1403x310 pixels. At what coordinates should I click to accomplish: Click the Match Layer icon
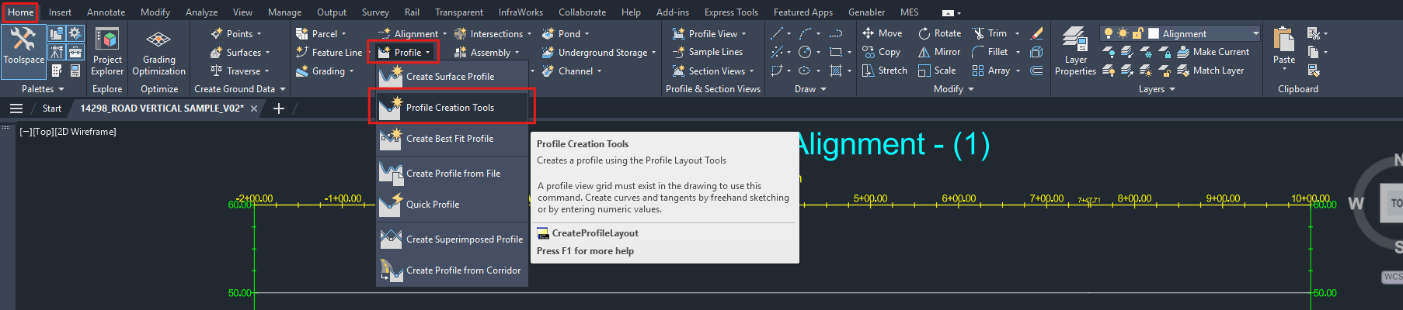1183,71
